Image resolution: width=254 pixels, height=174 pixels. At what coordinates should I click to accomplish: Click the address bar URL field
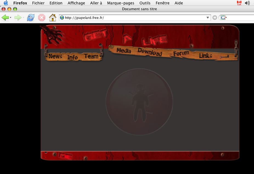[x=134, y=18]
